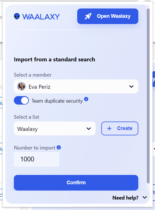This screenshot has width=155, height=210.
Task: Click the rocket icon in Open Waalaxy
Action: 88,16
